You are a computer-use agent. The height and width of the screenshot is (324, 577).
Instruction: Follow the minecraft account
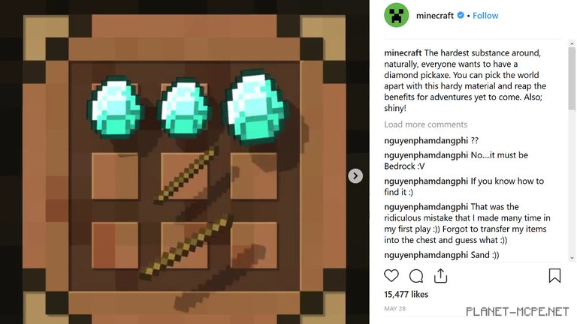tap(485, 16)
